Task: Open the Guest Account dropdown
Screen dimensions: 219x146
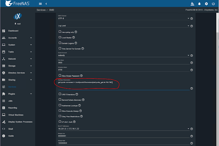Action: [123, 55]
